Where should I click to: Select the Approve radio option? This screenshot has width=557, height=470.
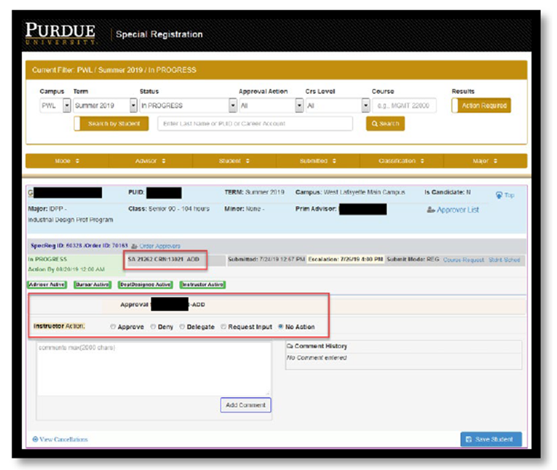113,327
